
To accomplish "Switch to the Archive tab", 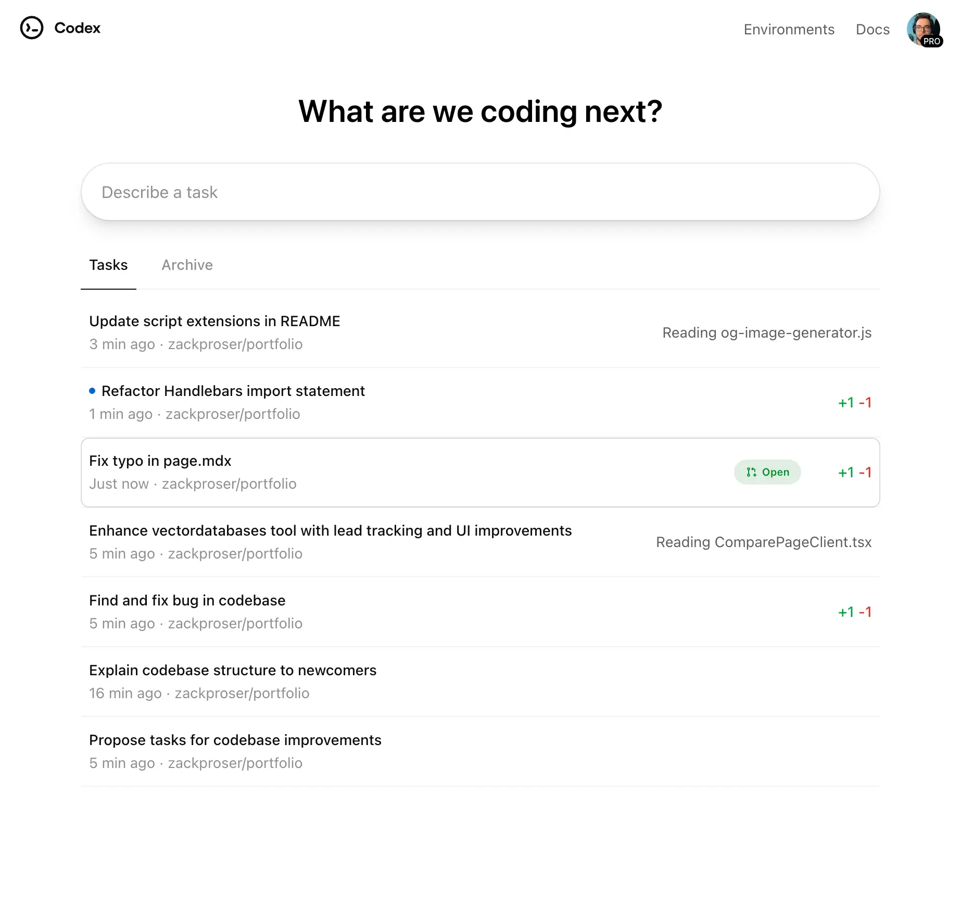I will 186,265.
